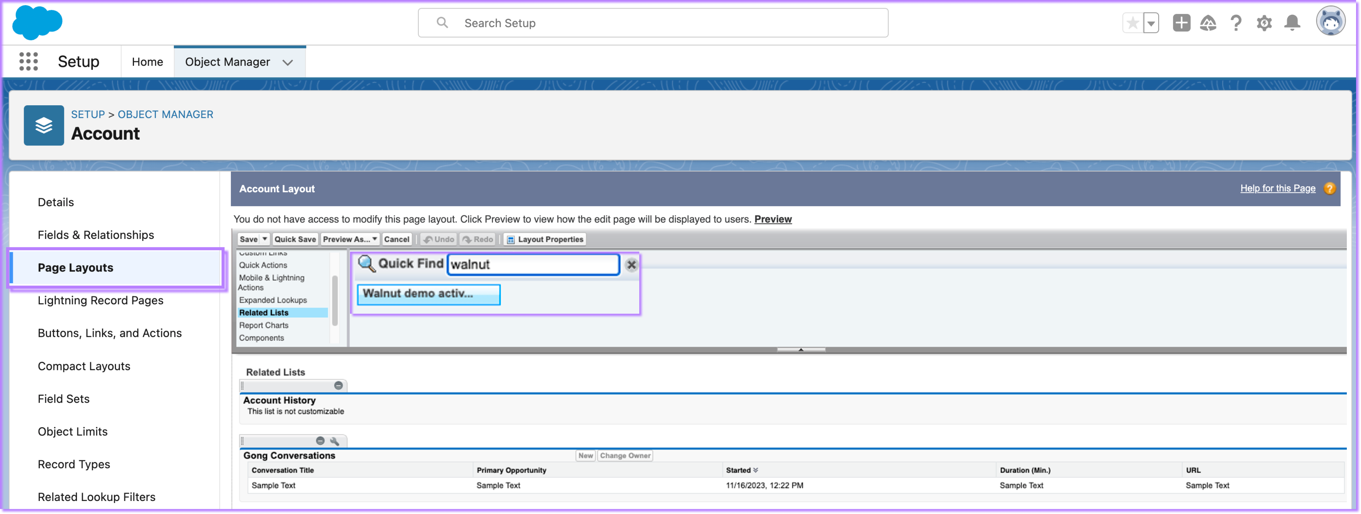1361x514 pixels.
Task: Collapse the palette using the arrow handle
Action: (800, 349)
